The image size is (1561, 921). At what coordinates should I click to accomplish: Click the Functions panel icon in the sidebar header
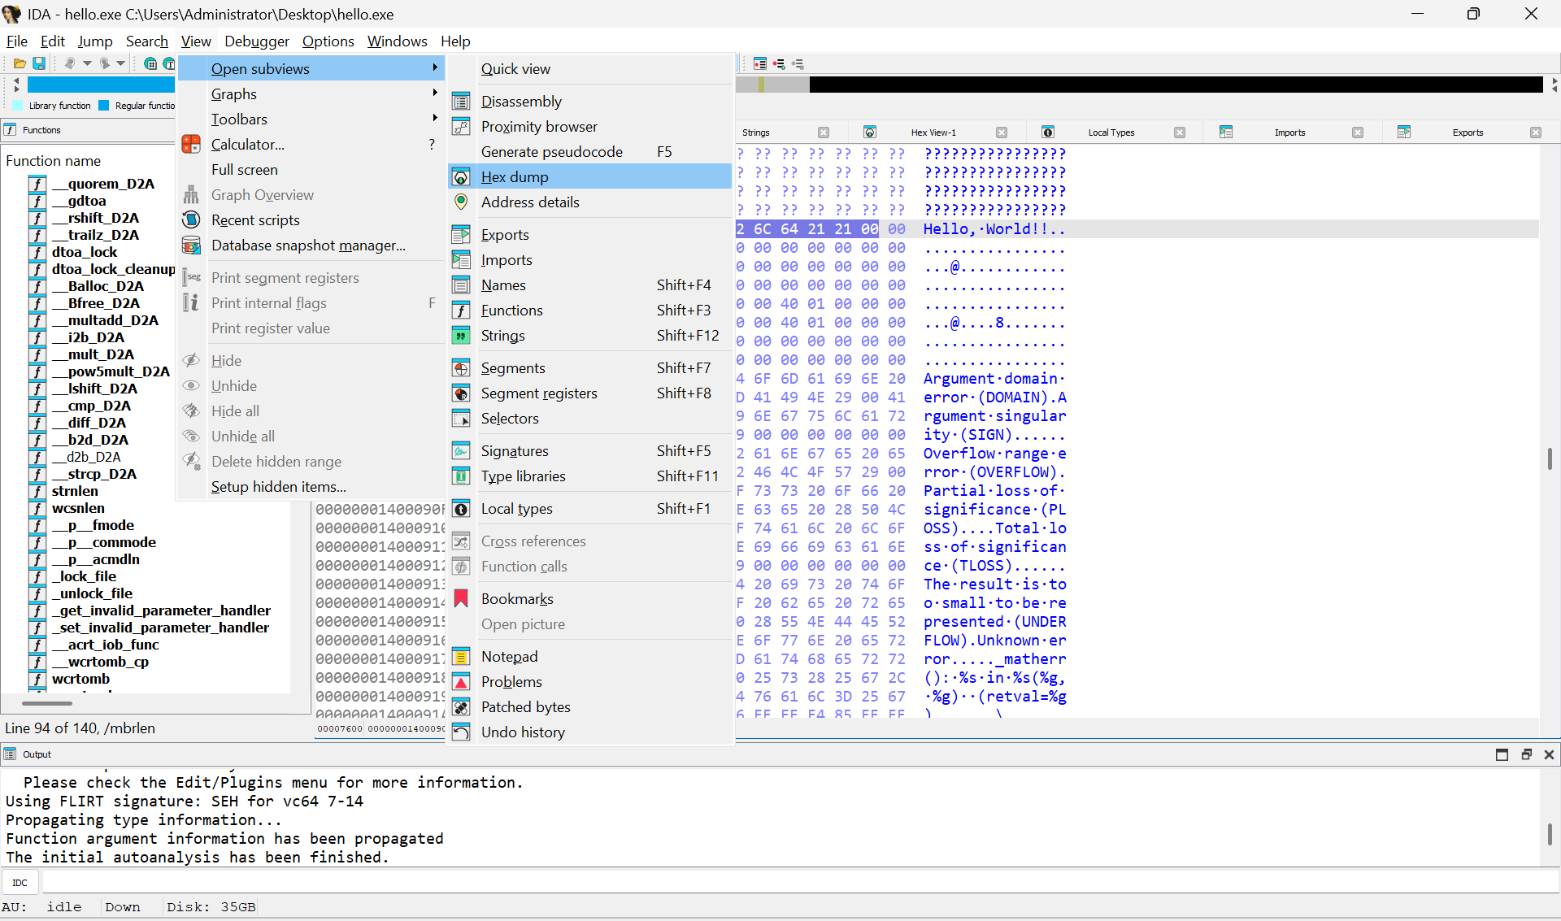click(11, 129)
